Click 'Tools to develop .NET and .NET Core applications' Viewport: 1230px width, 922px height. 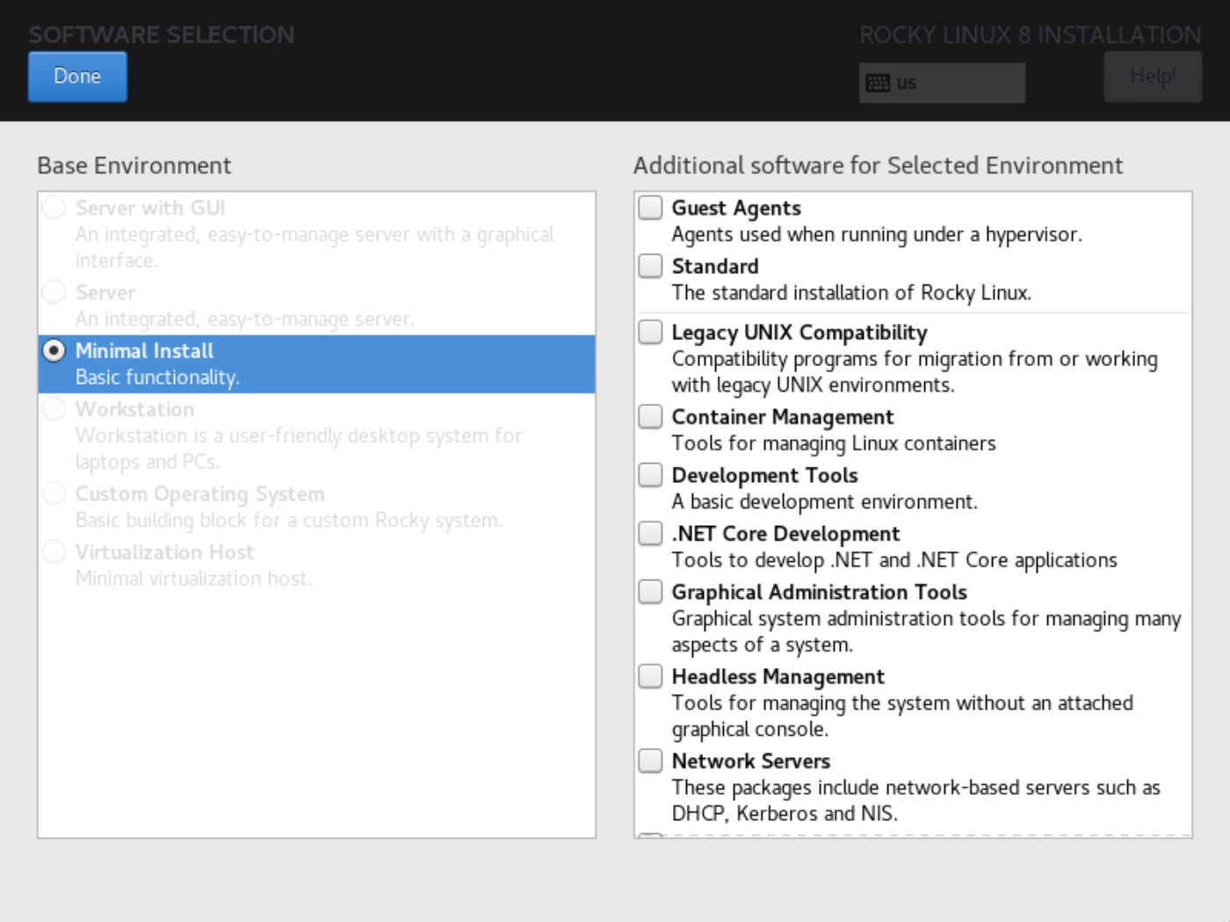click(x=894, y=560)
